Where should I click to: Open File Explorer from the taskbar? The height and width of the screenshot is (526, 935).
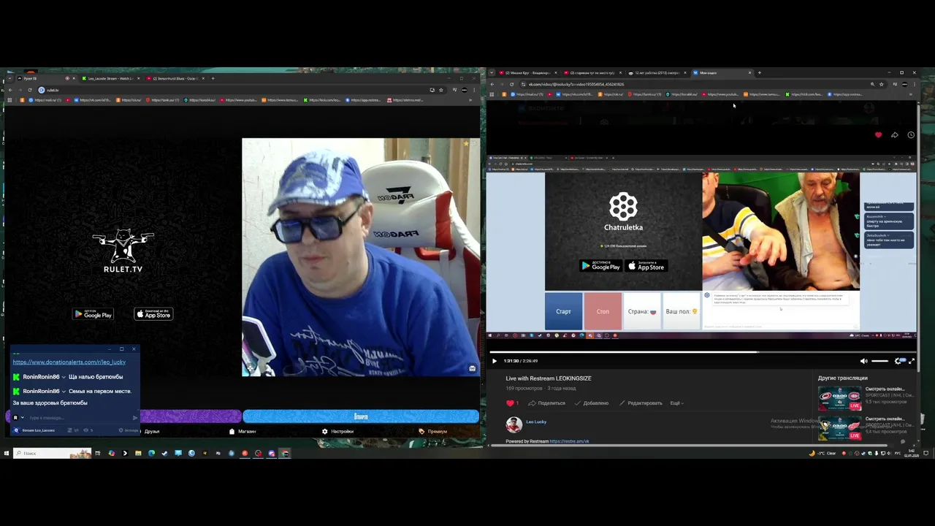coord(137,453)
